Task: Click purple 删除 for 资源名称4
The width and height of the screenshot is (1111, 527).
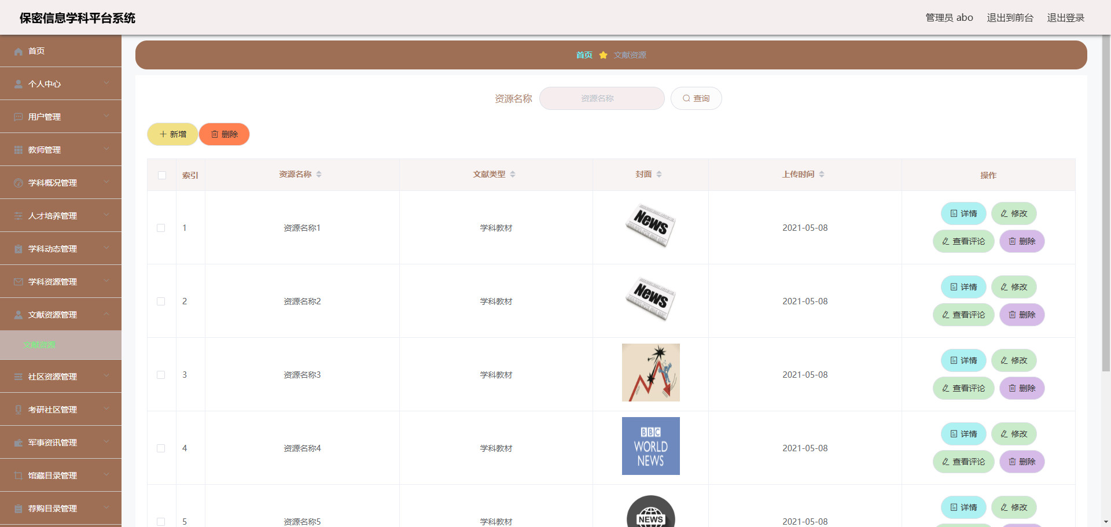Action: click(1022, 462)
